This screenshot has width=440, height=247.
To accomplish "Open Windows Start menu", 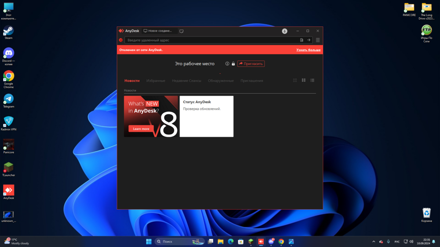I will coord(149,241).
